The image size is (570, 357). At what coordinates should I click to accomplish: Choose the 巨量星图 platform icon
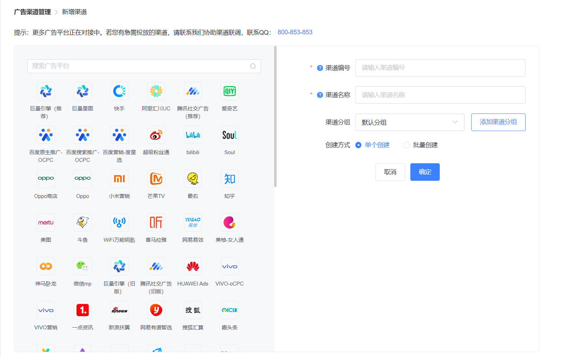click(x=83, y=91)
